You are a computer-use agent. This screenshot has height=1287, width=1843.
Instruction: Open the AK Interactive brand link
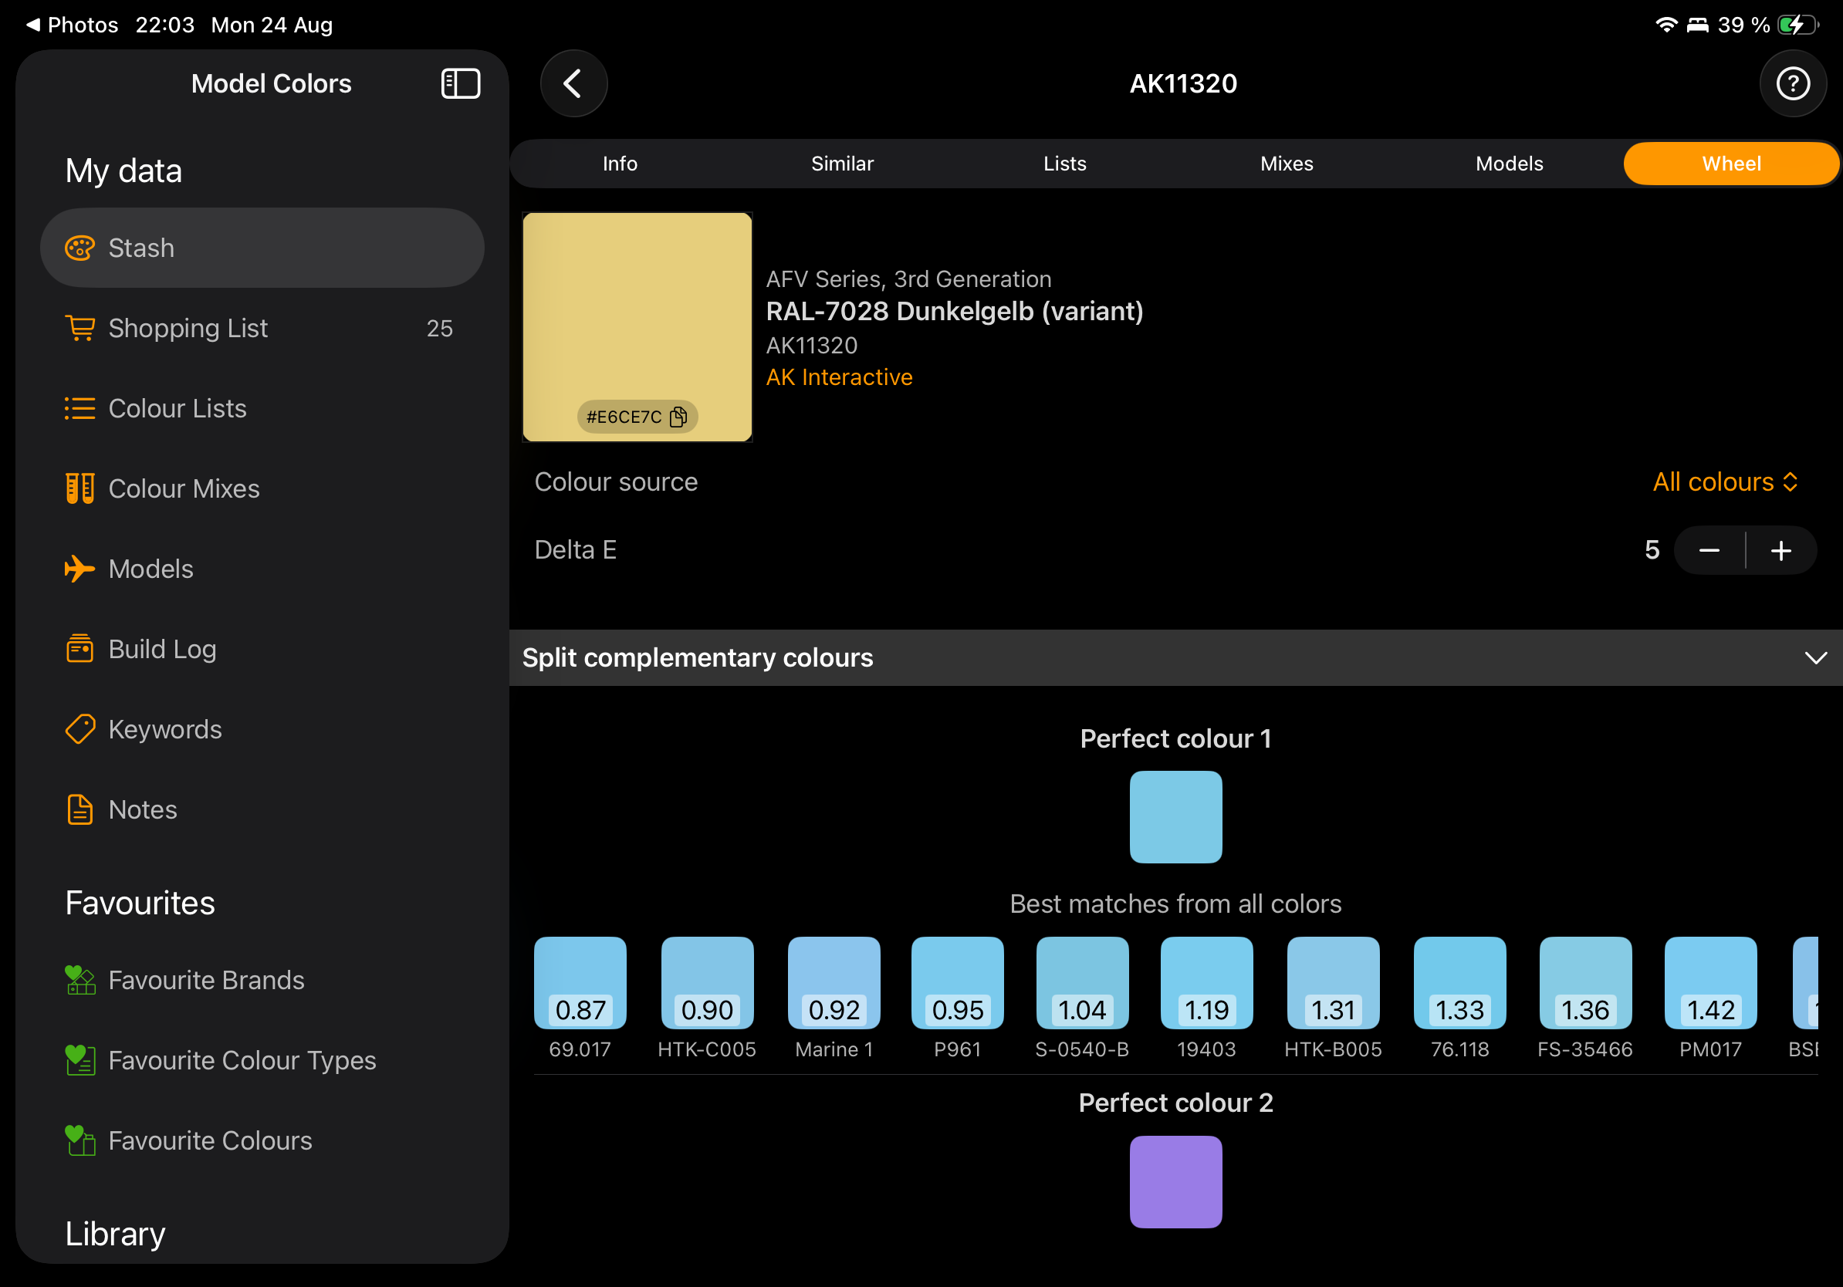[839, 377]
